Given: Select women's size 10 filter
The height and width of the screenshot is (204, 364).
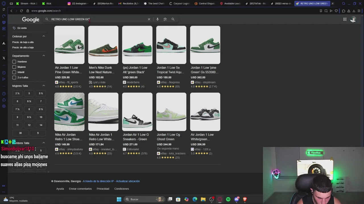Looking at the screenshot, I should [41, 117].
